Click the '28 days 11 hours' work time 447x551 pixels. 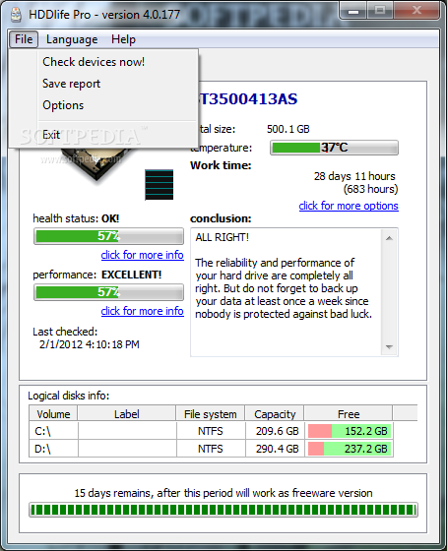(x=354, y=176)
